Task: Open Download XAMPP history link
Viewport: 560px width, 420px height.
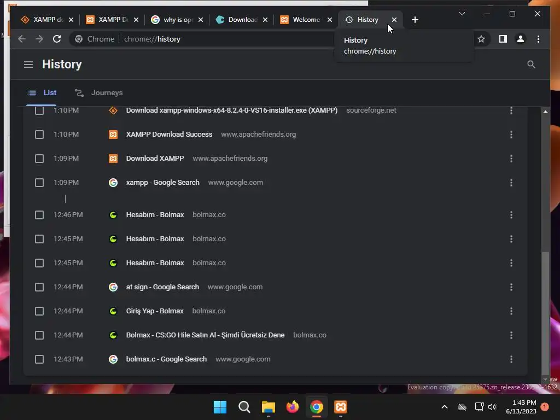Action: click(155, 159)
